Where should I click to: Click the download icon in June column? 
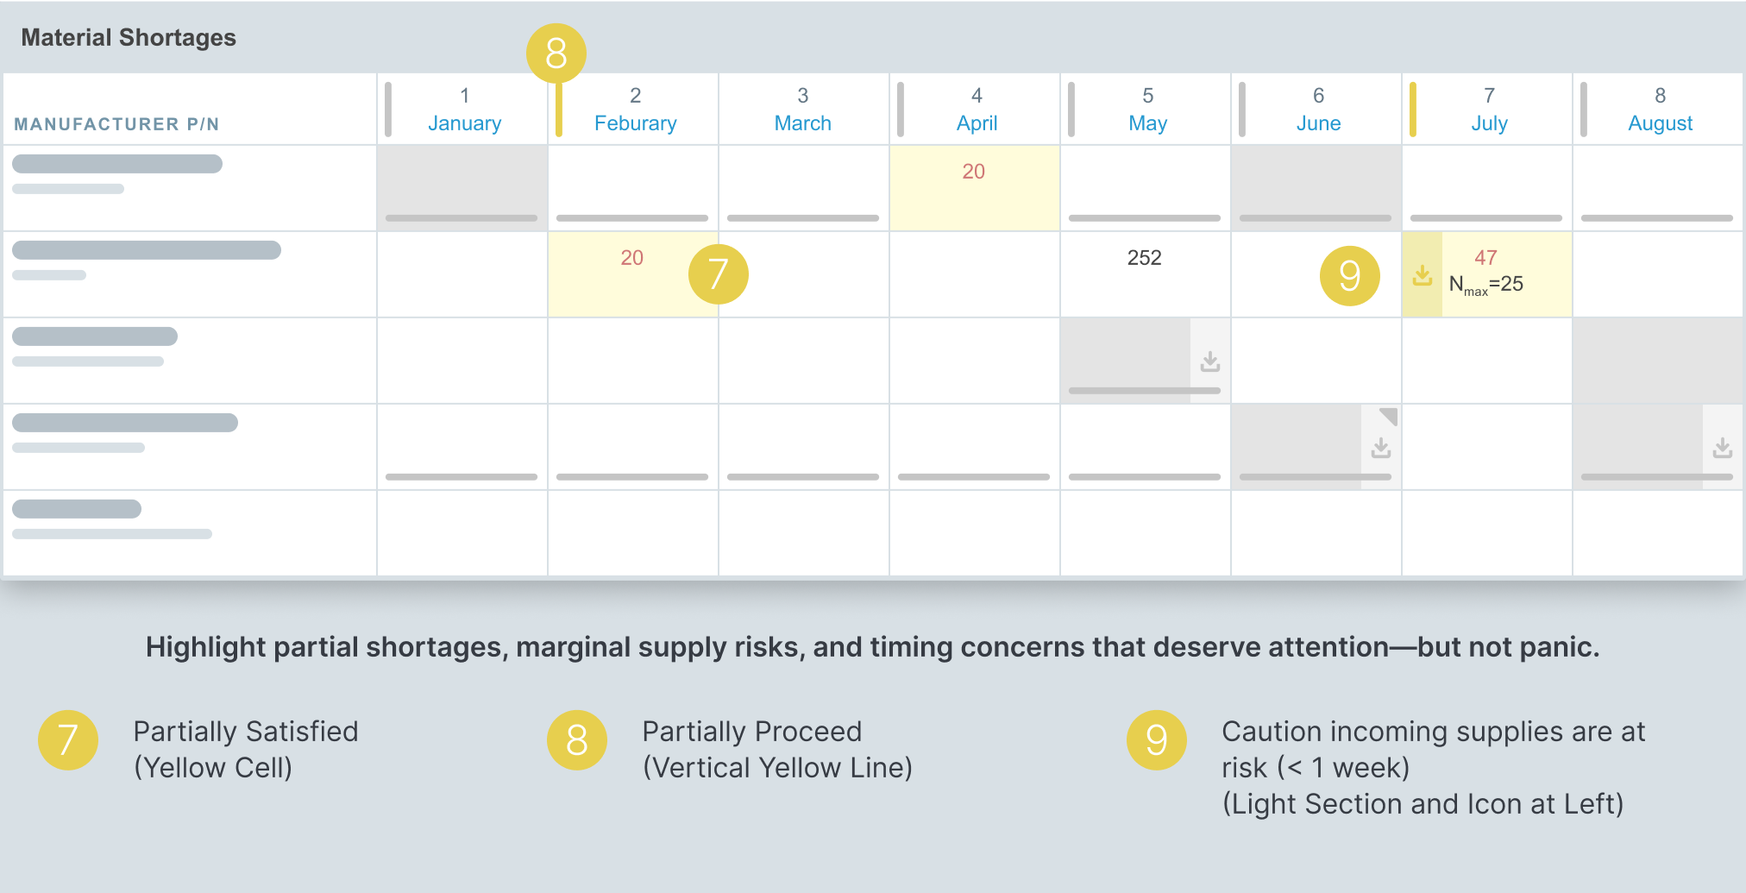pos(1381,448)
